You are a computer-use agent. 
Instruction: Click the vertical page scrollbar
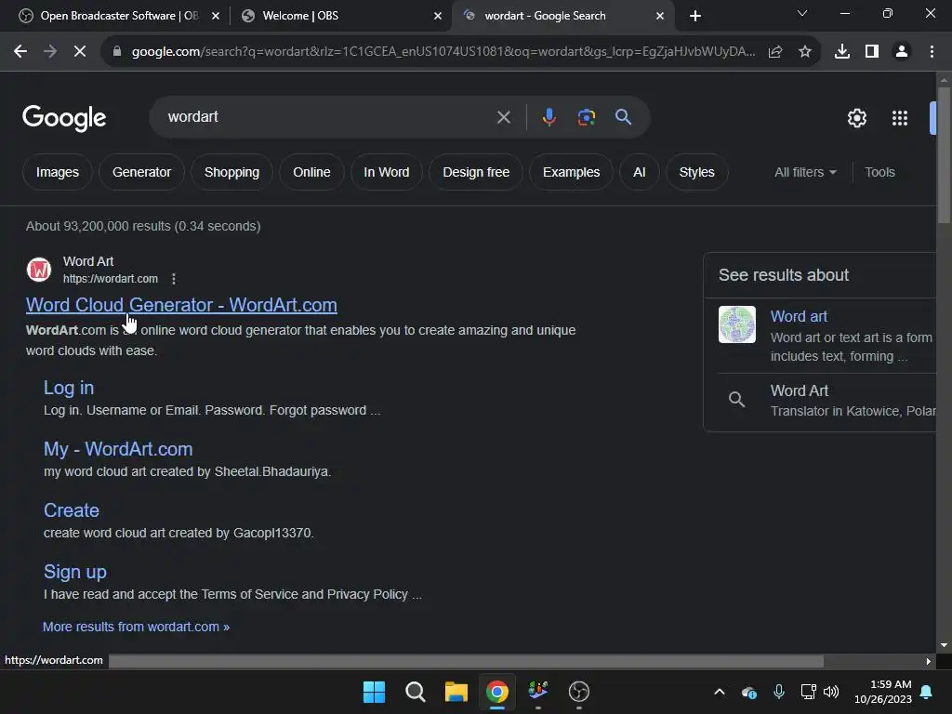(x=944, y=156)
